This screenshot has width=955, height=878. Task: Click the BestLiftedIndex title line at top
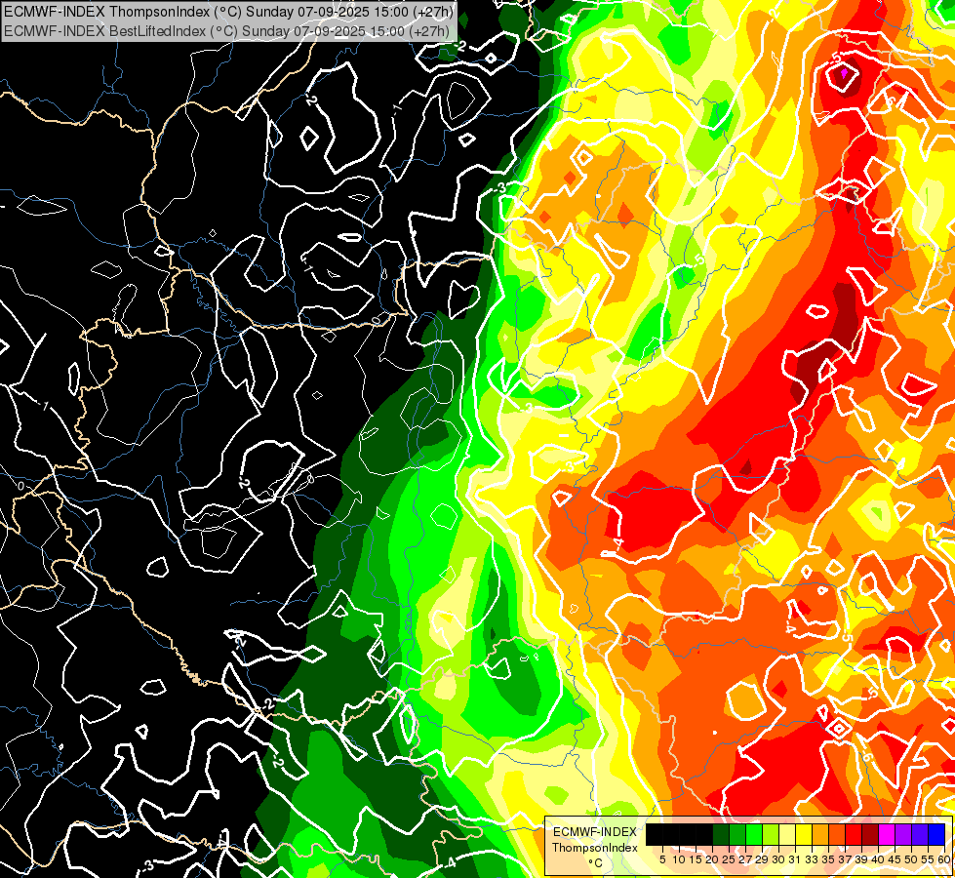click(x=226, y=30)
